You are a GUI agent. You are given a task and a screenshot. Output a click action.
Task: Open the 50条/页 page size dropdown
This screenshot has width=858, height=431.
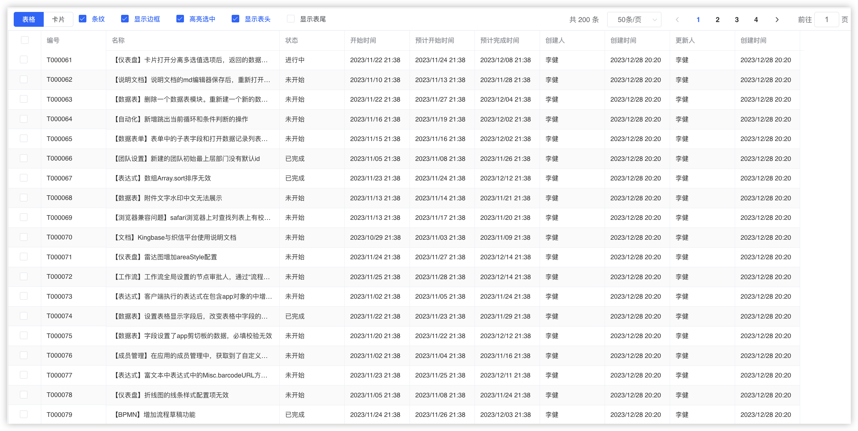pos(634,19)
